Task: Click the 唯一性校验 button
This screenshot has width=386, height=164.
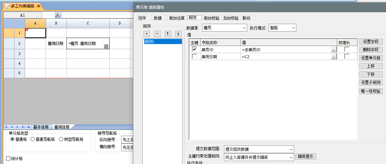Action: pos(371,91)
